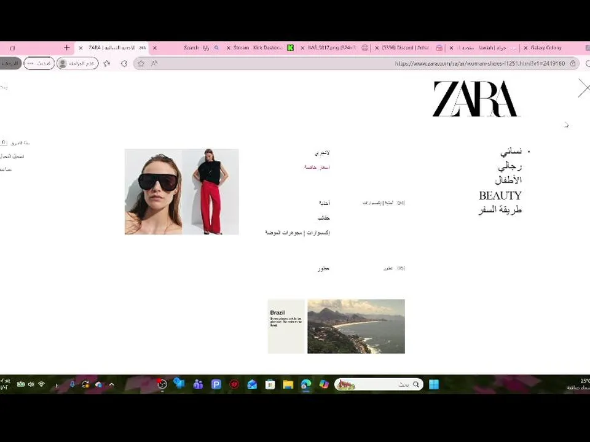Close the Stream Kick Dashboard tab

click(x=229, y=48)
